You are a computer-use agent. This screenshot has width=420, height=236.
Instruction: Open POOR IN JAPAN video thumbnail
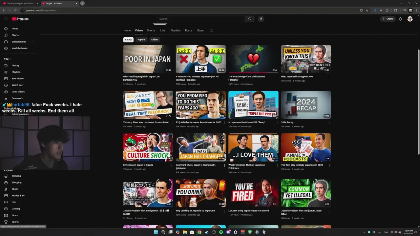tap(148, 59)
